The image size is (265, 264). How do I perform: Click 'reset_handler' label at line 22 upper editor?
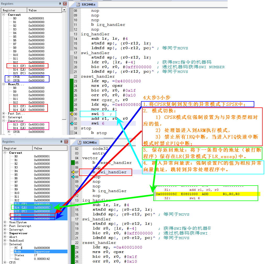point(98,76)
